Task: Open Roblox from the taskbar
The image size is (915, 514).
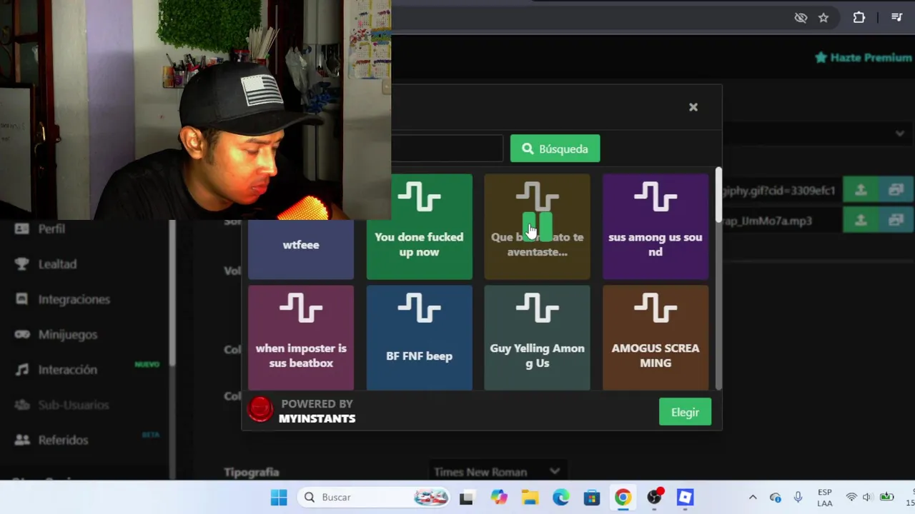Action: [x=685, y=498]
